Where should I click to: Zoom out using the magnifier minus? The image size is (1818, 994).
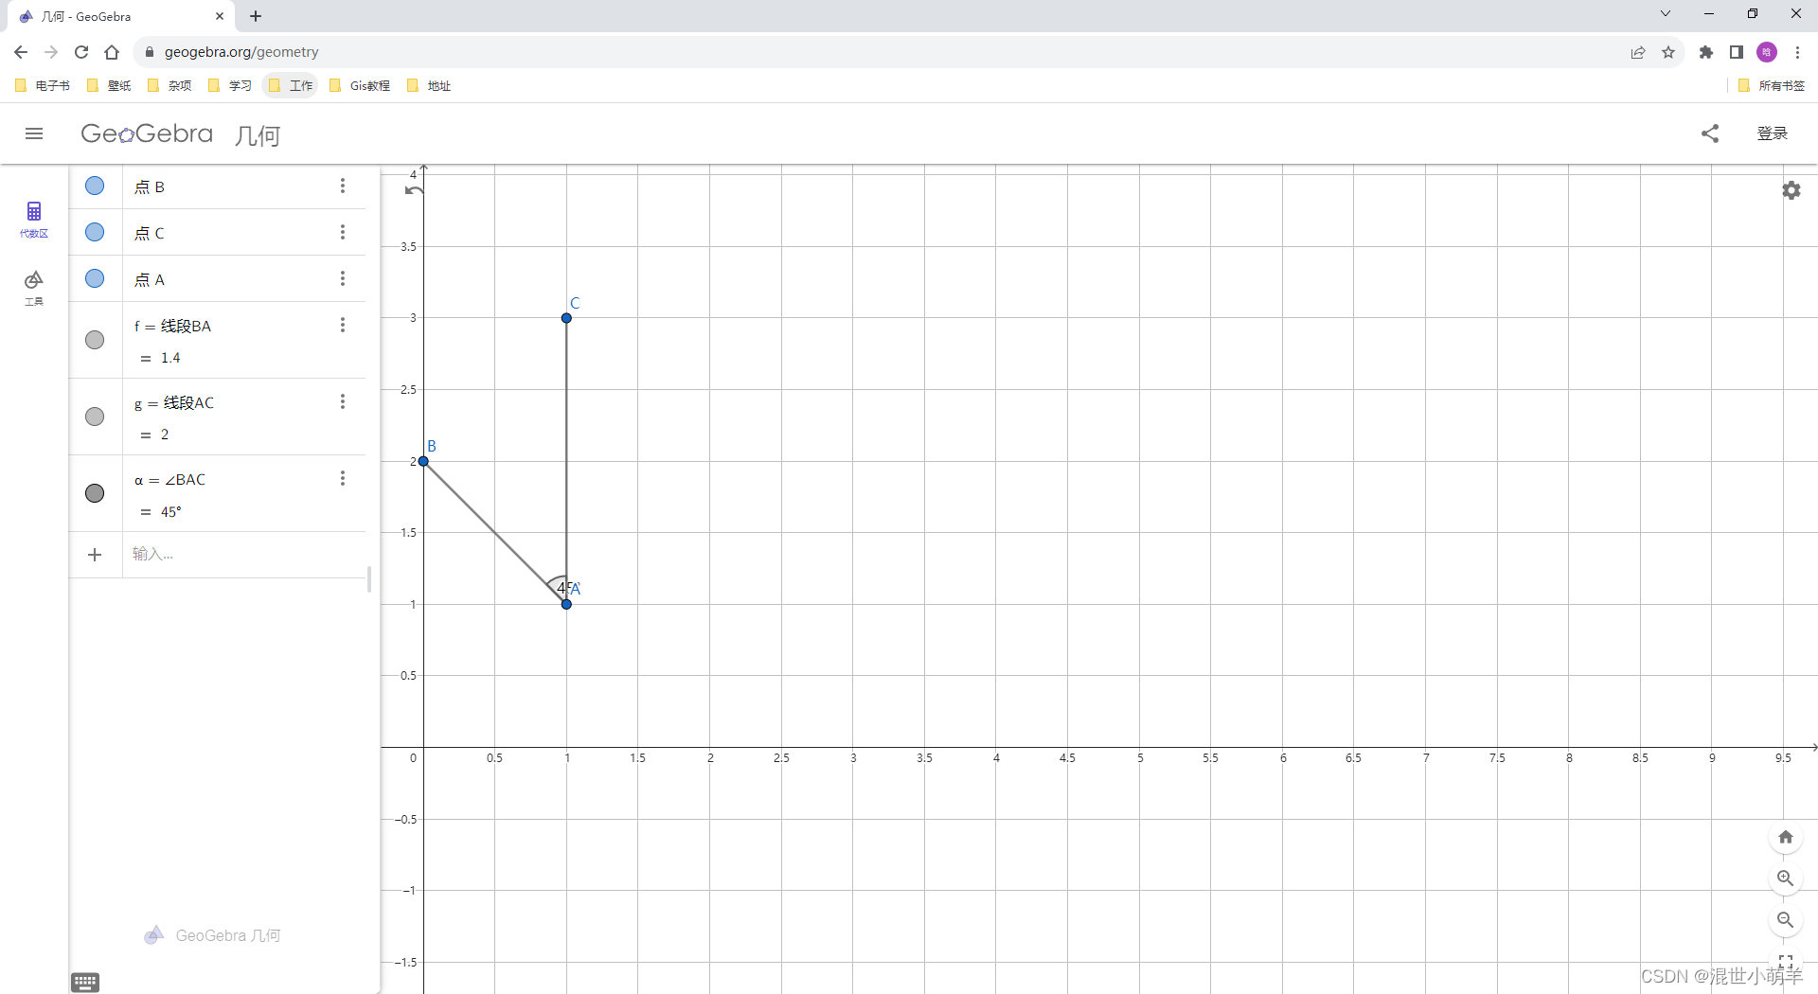tap(1786, 920)
